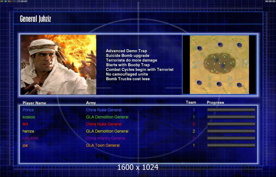Select player name "Prince"
Image resolution: width=276 pixels, height=177 pixels.
pyautogui.click(x=28, y=110)
